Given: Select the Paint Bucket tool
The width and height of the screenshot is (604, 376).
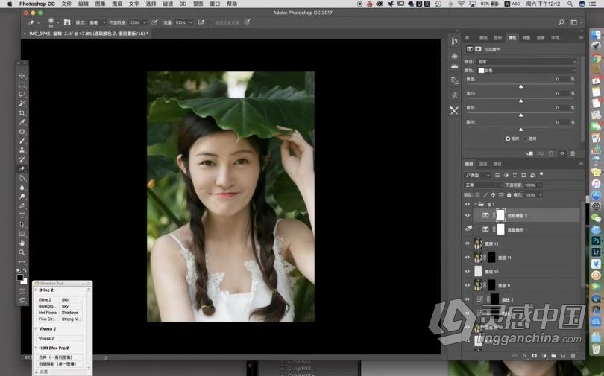Looking at the screenshot, I should coord(22,178).
